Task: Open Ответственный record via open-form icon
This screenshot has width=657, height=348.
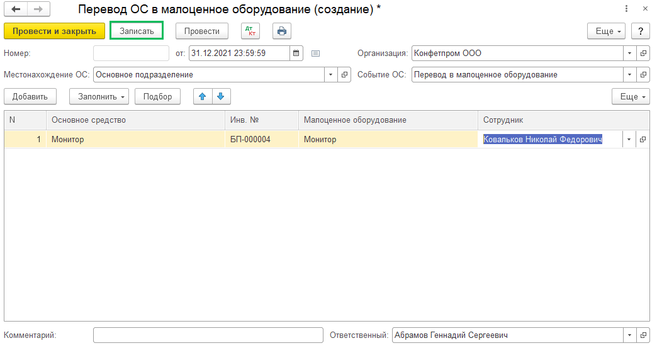Action: tap(643, 335)
